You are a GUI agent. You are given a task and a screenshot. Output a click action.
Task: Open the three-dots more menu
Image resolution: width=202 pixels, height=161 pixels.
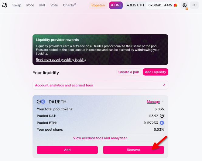point(194,5)
